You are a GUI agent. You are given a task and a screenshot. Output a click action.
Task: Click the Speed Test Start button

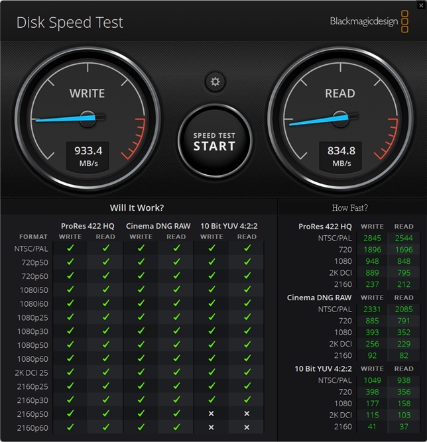coord(215,141)
